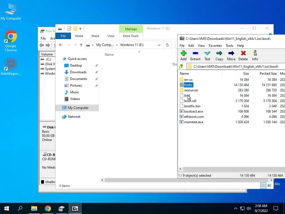Open the notification center icon
This screenshot has width=285, height=214.
(x=276, y=208)
